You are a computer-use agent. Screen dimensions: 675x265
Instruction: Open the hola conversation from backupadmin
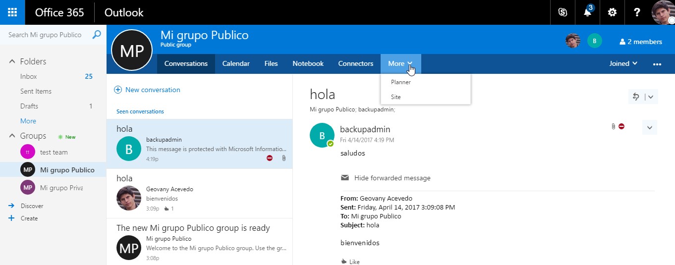pyautogui.click(x=199, y=144)
